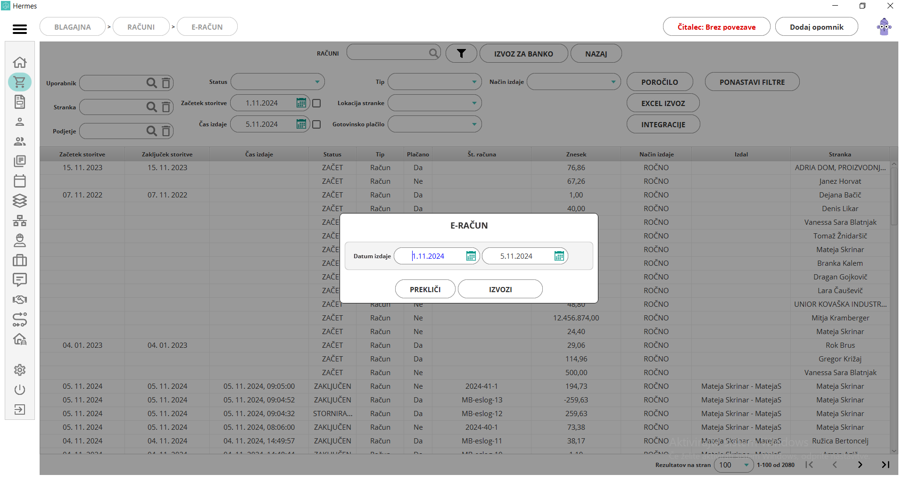Click search magnifier in Računi field
Viewport: 904px width, 483px height.
[x=434, y=53]
